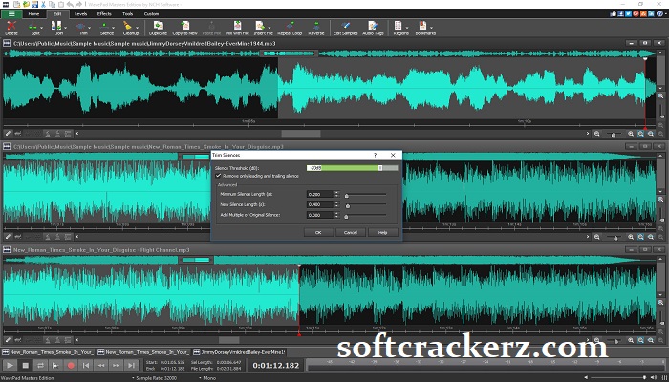Screen dimensions: 669x382
Task: Click the Repeat Loop tool
Action: click(290, 28)
